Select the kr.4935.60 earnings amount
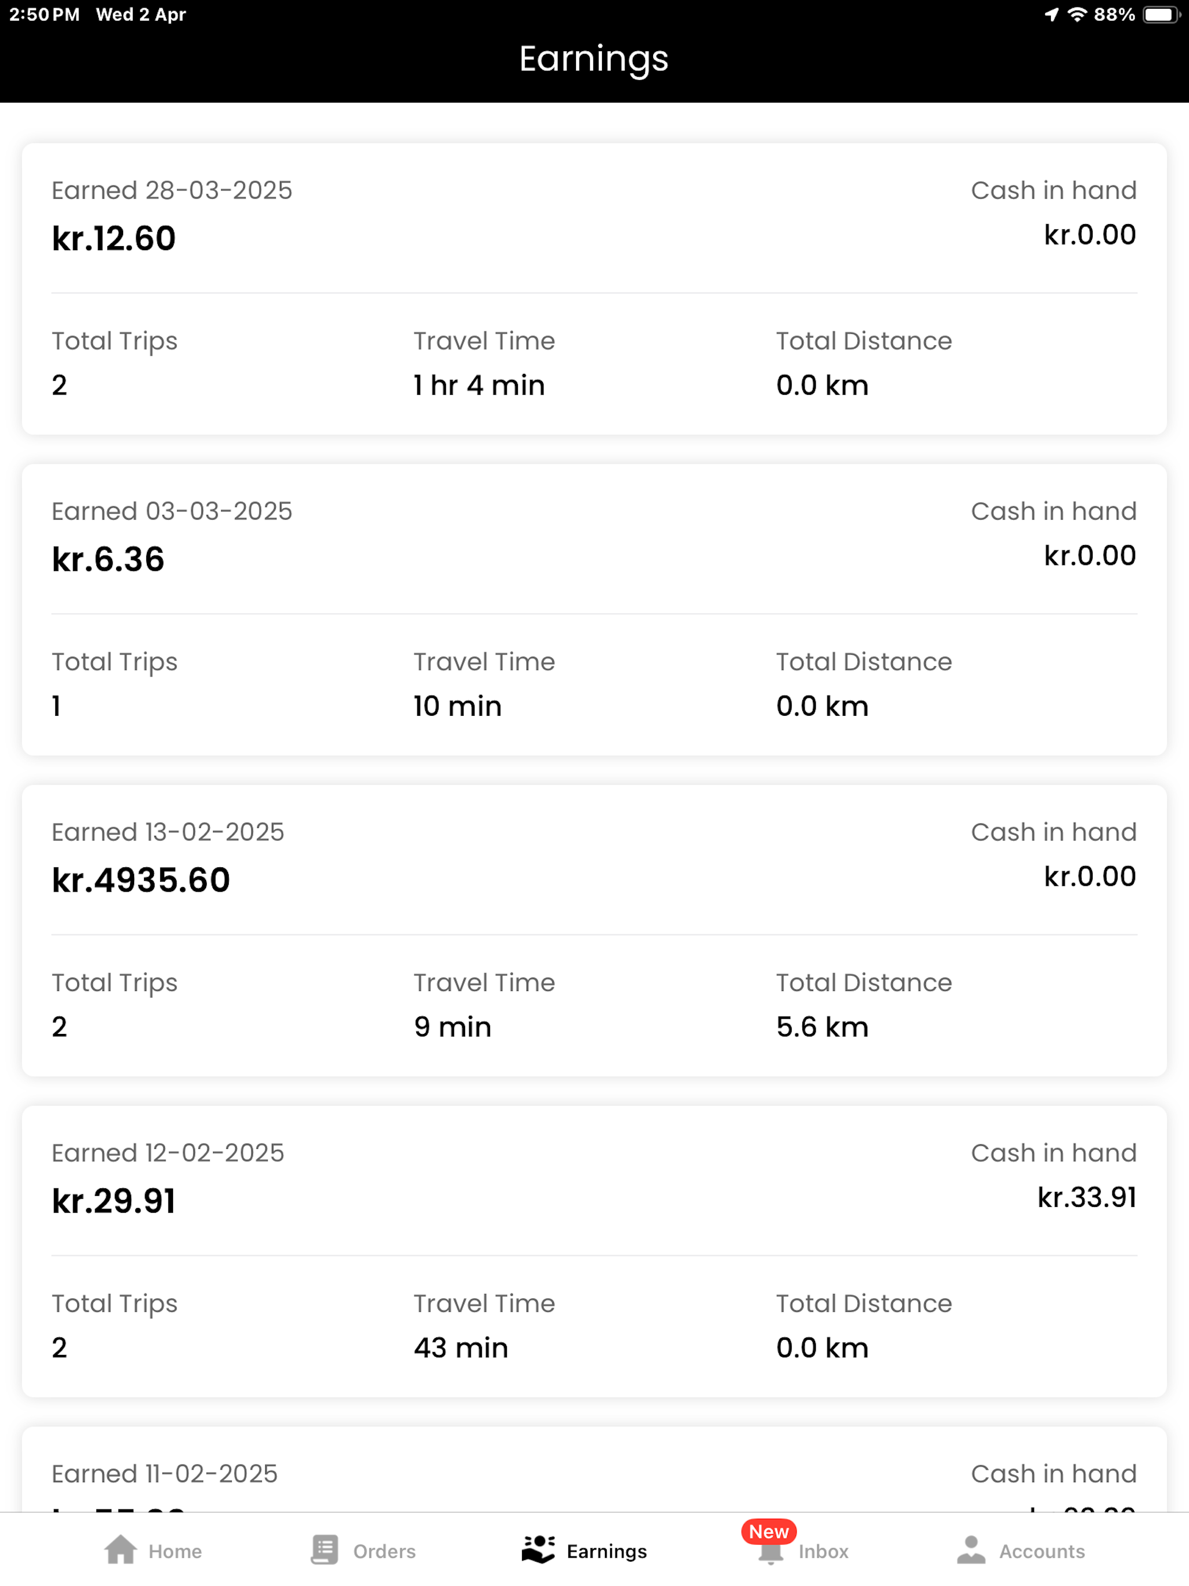1189x1586 pixels. click(140, 879)
